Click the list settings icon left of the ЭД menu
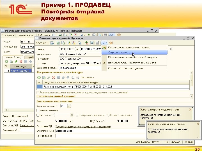The height and width of the screenshot is (151, 202). click(98, 43)
